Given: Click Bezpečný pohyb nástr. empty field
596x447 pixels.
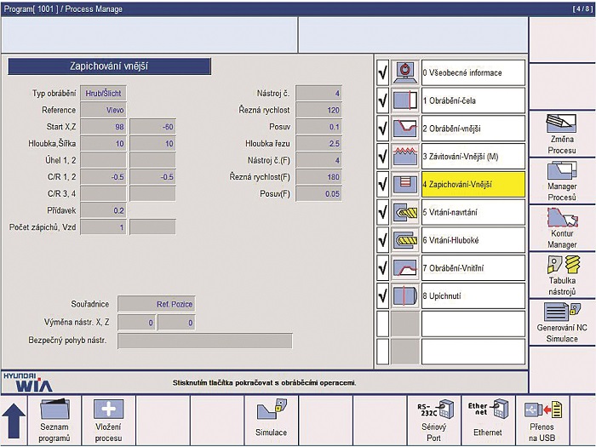Looking at the screenshot, I should pos(205,341).
